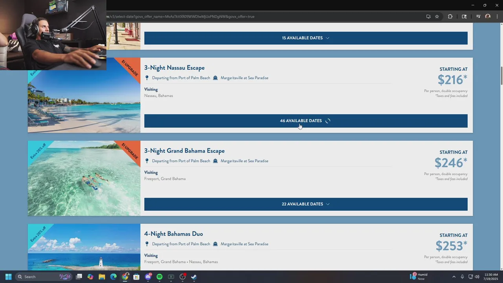Switch to Chrome on the taskbar
Image resolution: width=503 pixels, height=283 pixels.
[125, 277]
